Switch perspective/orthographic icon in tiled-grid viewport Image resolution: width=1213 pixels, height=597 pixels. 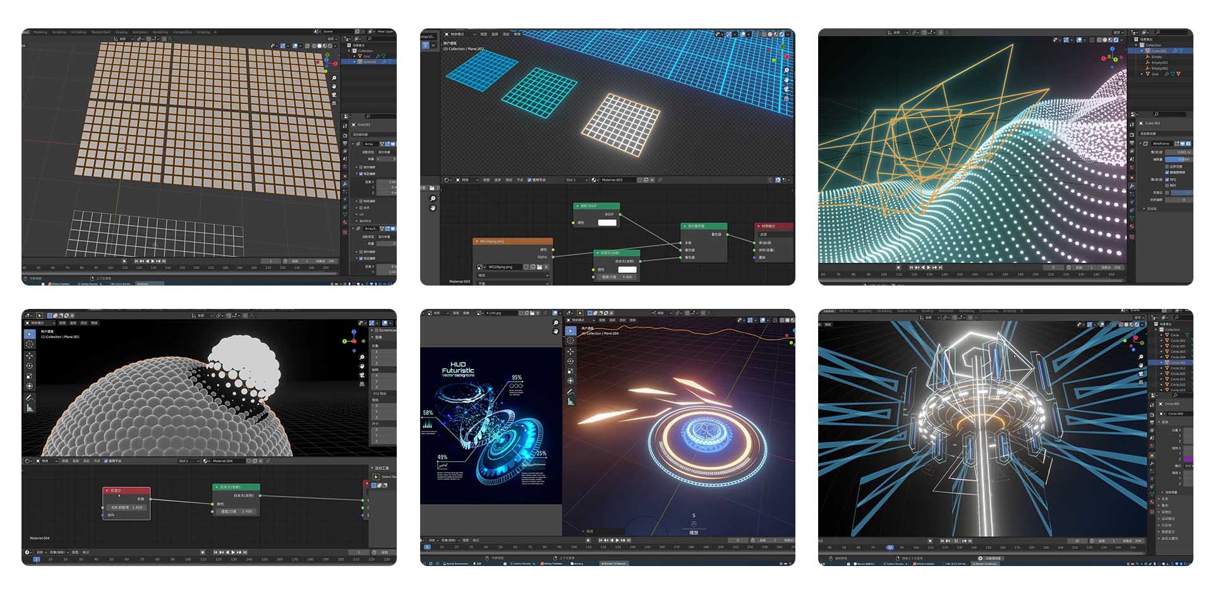pyautogui.click(x=334, y=102)
